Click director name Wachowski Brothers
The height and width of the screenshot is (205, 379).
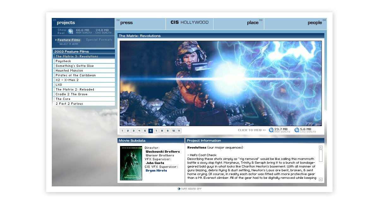(163, 152)
